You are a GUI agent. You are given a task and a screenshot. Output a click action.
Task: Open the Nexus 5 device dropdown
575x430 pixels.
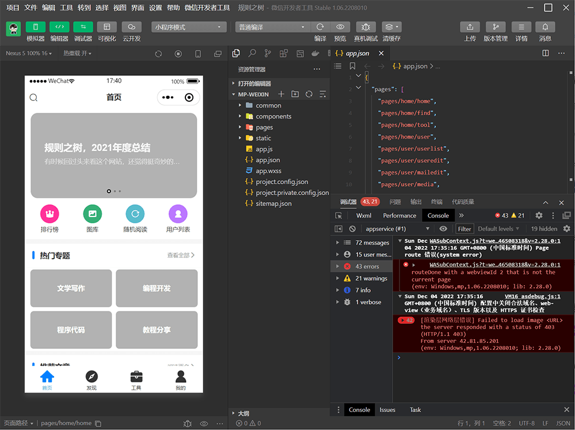click(x=29, y=53)
